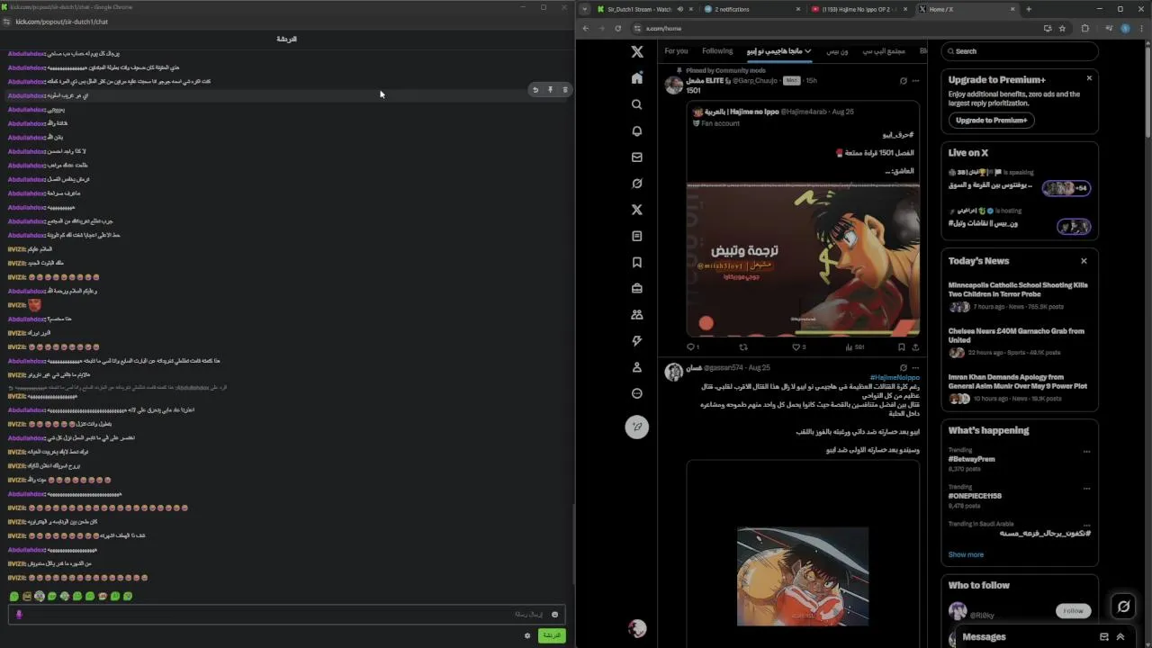Open Profile icon in X sidebar

636,367
